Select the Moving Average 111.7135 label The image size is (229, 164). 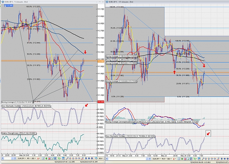[x=121, y=81]
